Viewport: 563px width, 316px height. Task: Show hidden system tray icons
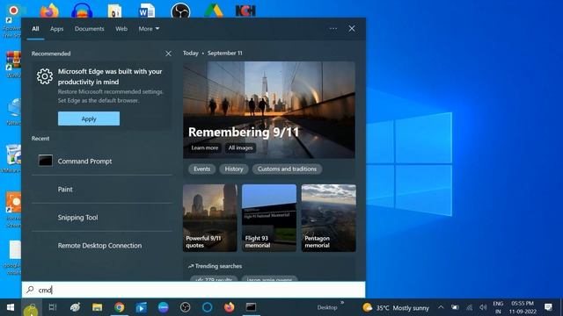pos(441,307)
